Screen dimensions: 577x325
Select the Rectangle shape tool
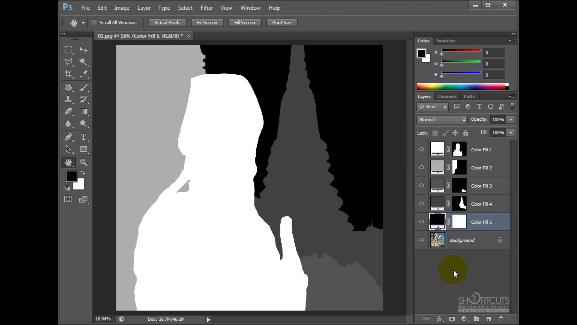tap(84, 149)
